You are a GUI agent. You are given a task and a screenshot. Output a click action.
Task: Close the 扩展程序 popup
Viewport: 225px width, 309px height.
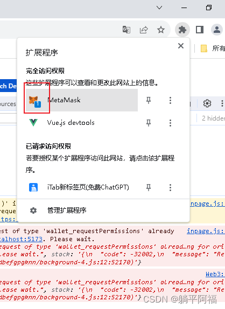(x=181, y=46)
